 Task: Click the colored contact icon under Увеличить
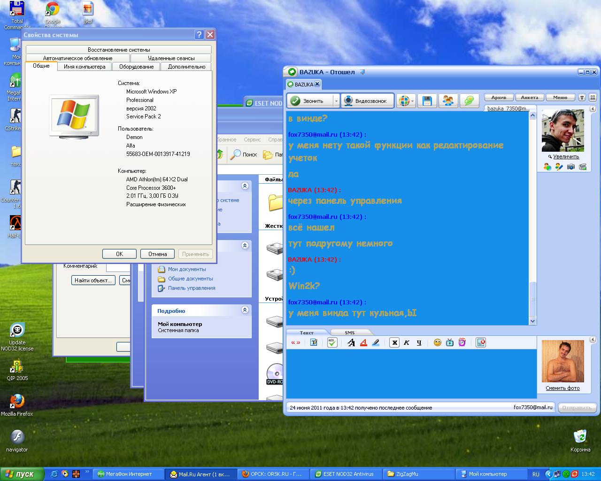click(x=547, y=167)
